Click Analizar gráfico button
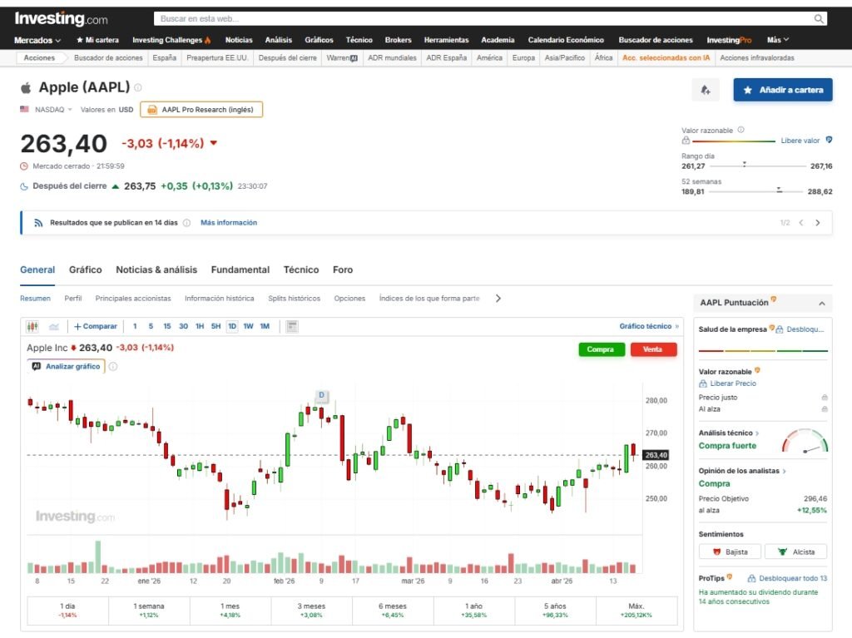This screenshot has height=638, width=852. tap(66, 366)
